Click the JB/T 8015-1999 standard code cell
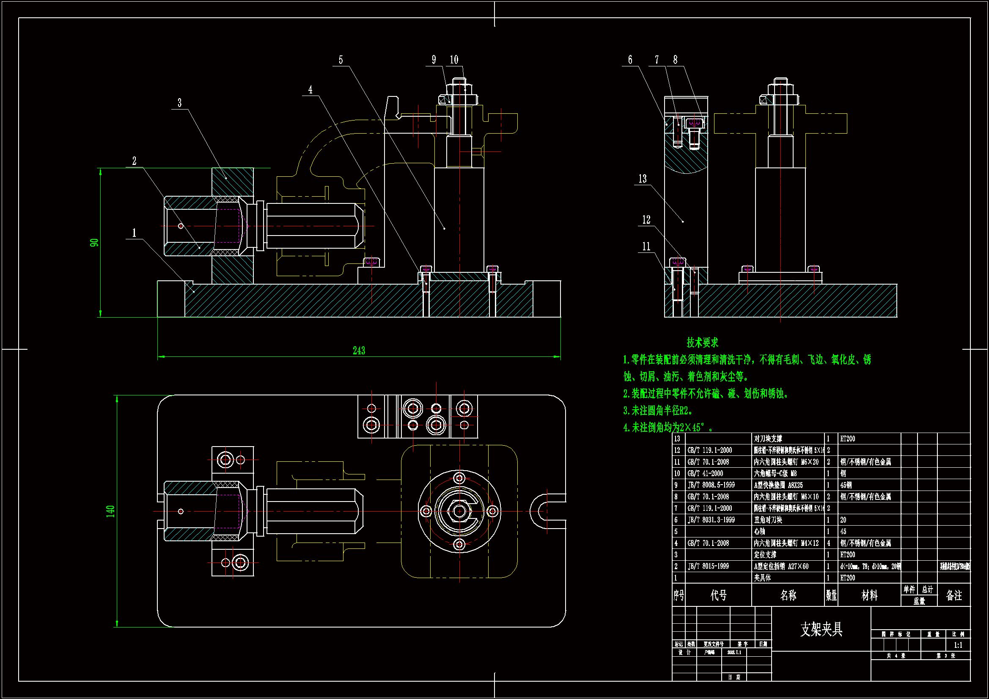The width and height of the screenshot is (989, 699). tap(708, 566)
